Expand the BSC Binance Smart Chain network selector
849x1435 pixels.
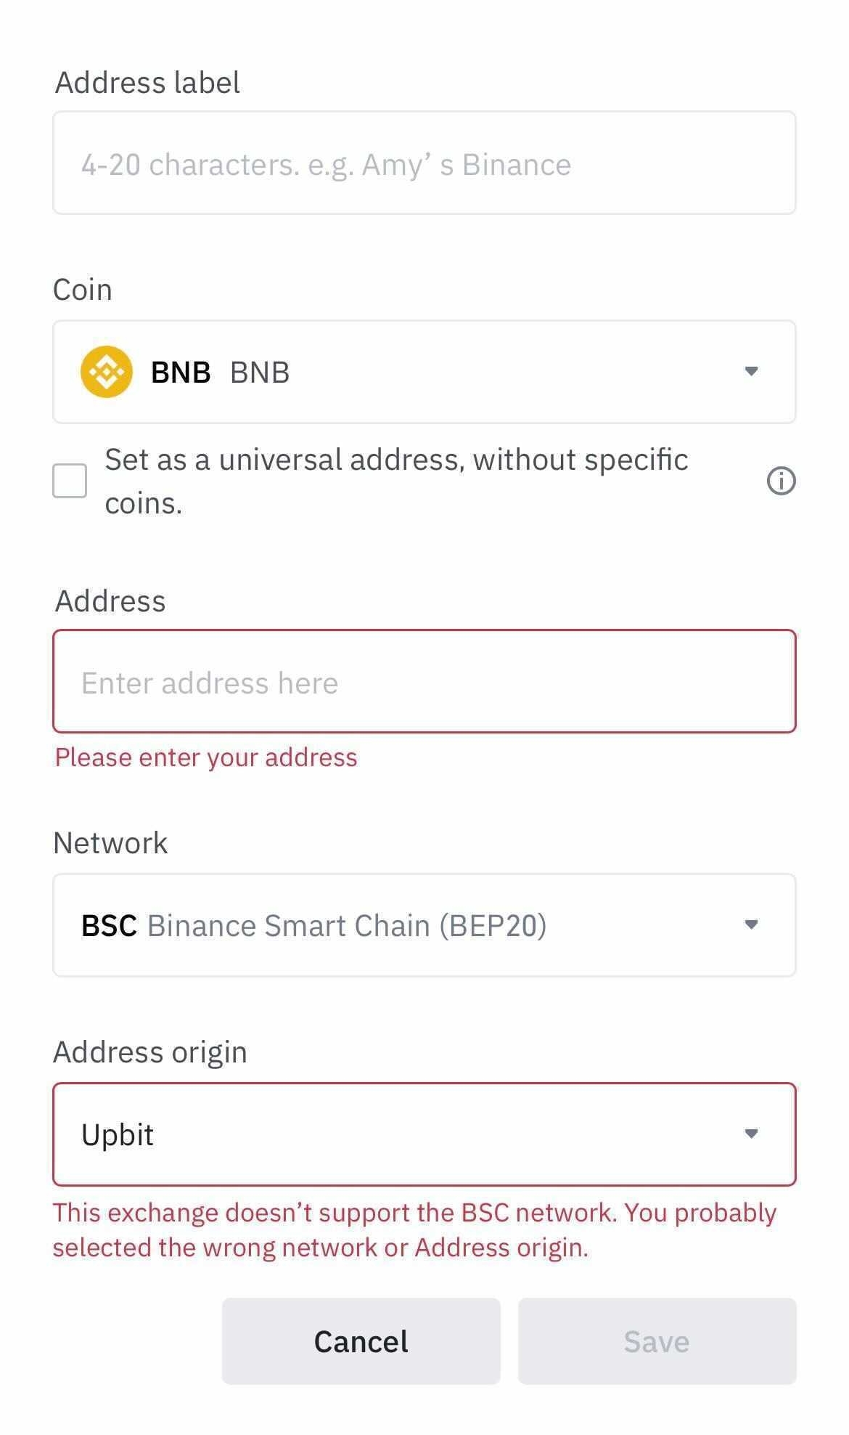pyautogui.click(x=424, y=925)
